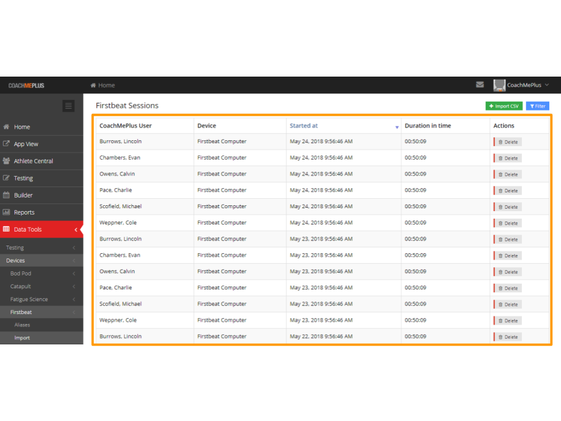The width and height of the screenshot is (561, 421).
Task: Click Firstbeat Computer in May 24 Weppner row
Action: pos(222,222)
